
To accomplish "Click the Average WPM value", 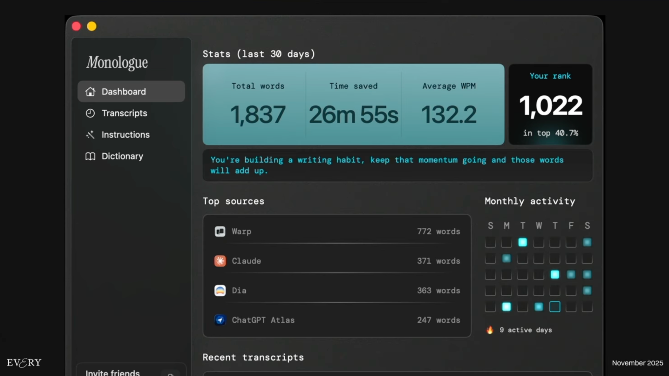I will [448, 114].
